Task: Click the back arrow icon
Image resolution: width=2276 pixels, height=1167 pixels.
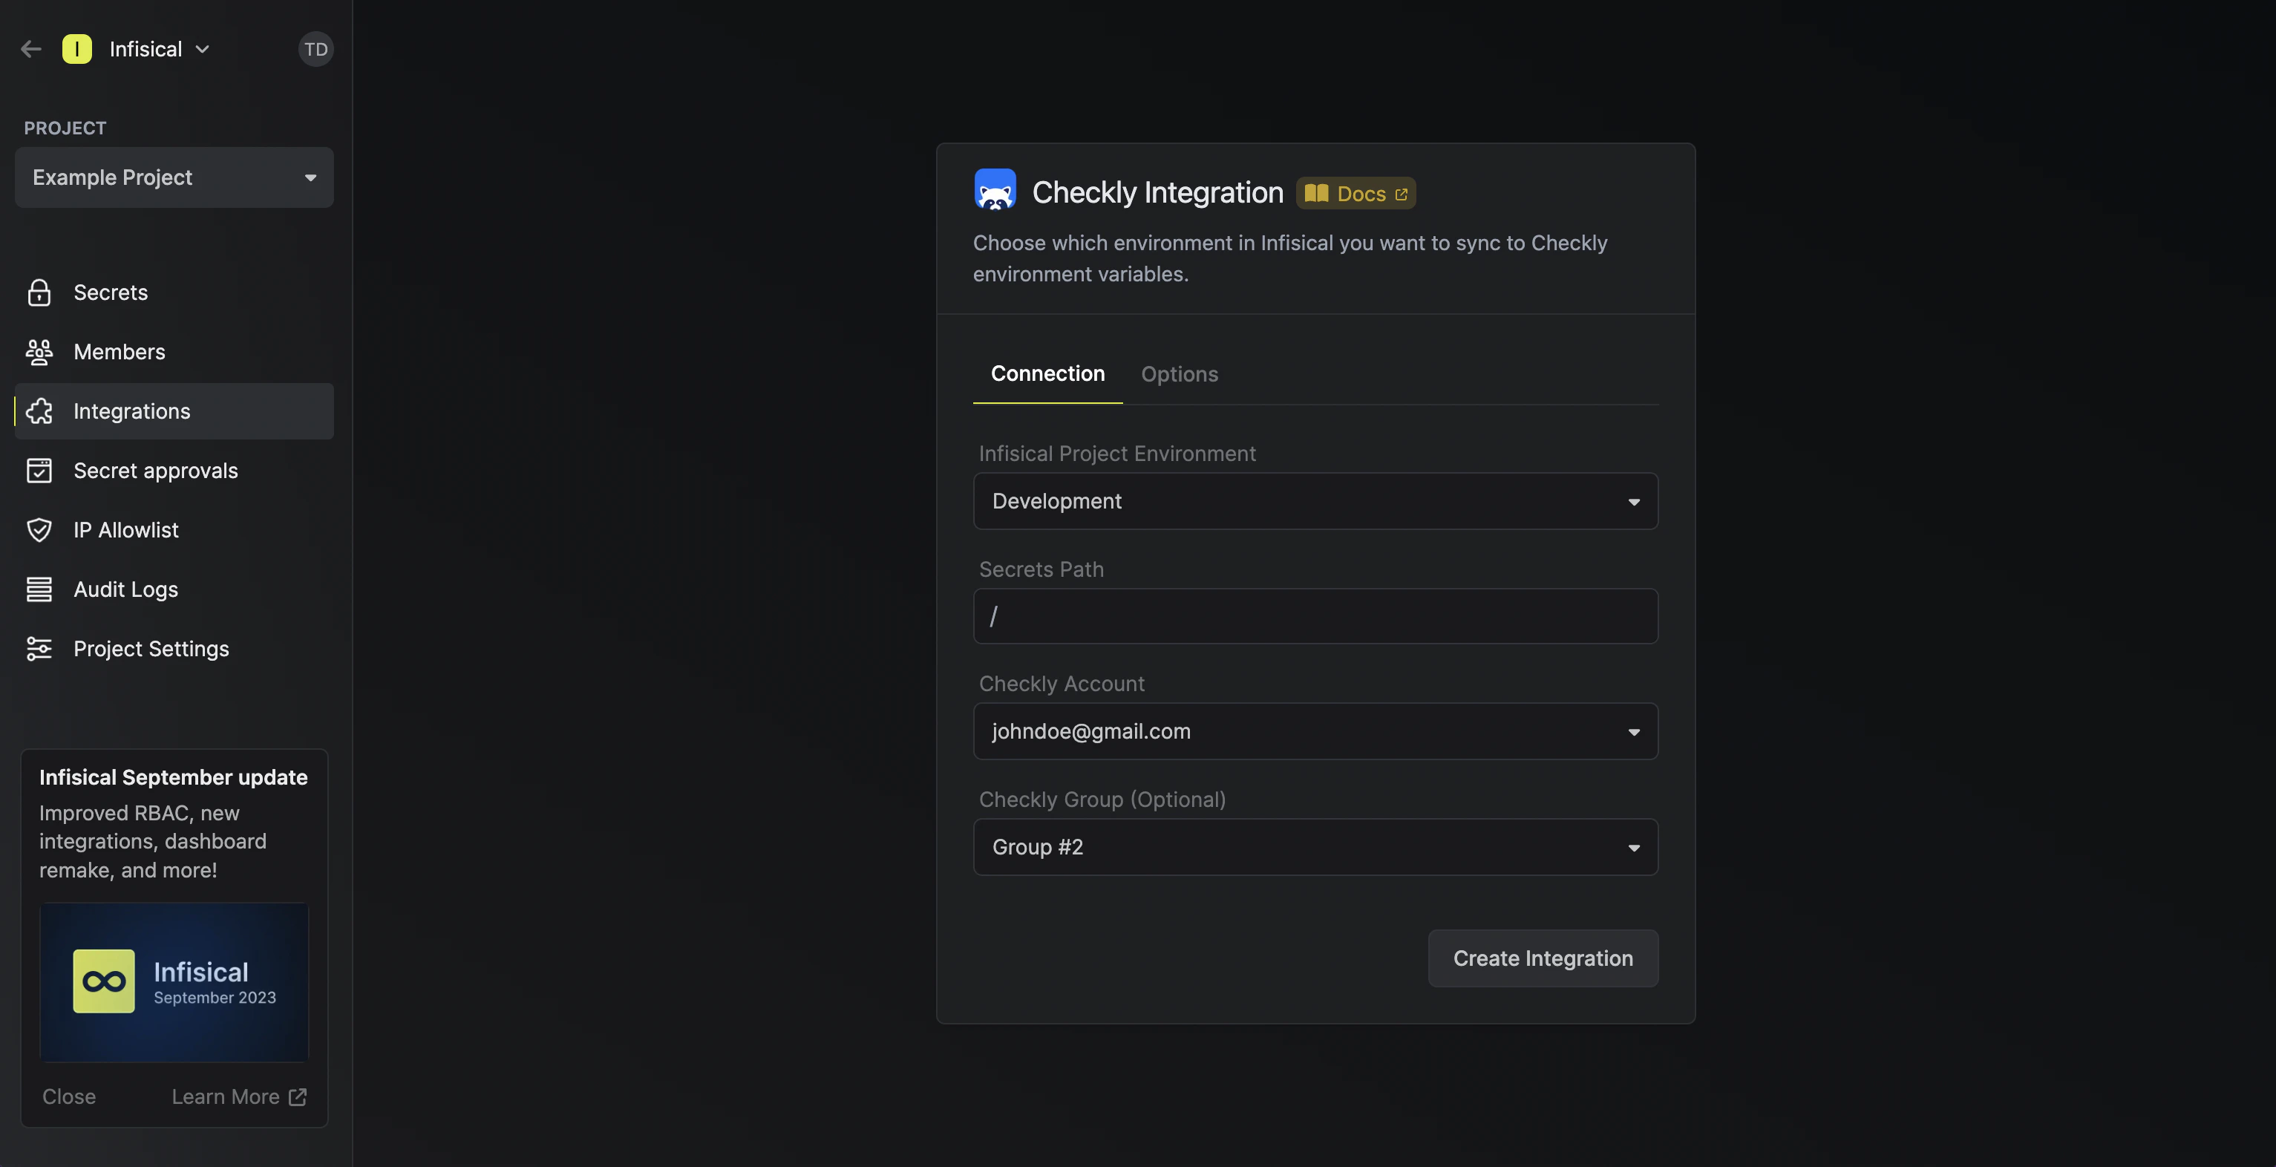Action: pos(31,50)
